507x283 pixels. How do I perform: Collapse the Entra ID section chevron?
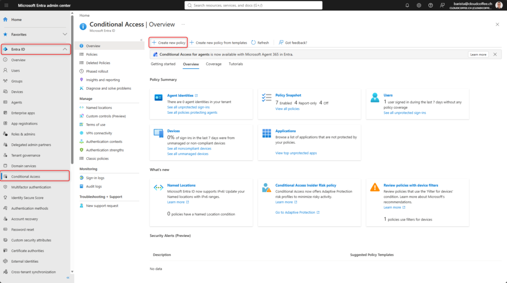click(x=65, y=49)
